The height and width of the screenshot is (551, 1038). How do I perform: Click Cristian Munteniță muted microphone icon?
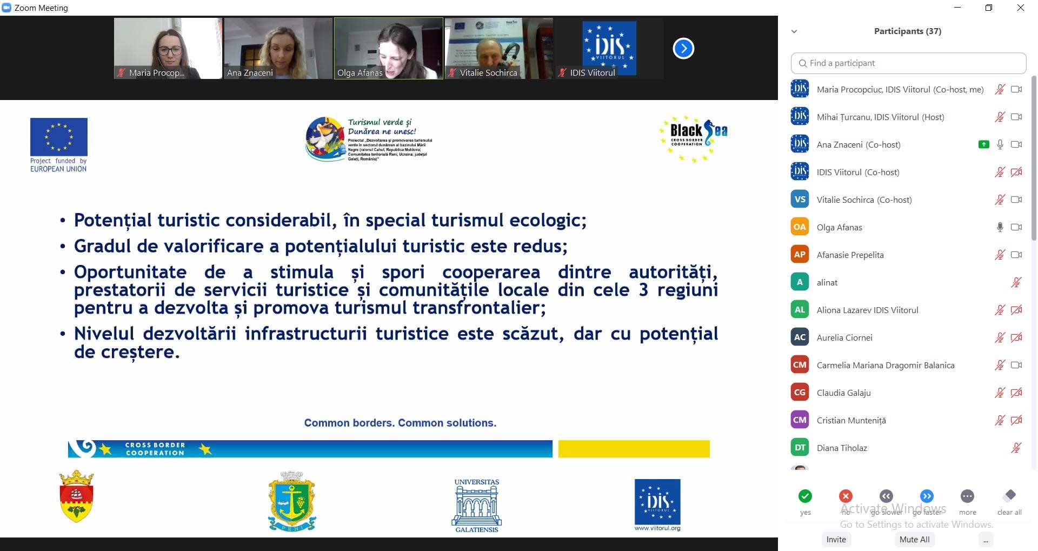[1000, 421]
